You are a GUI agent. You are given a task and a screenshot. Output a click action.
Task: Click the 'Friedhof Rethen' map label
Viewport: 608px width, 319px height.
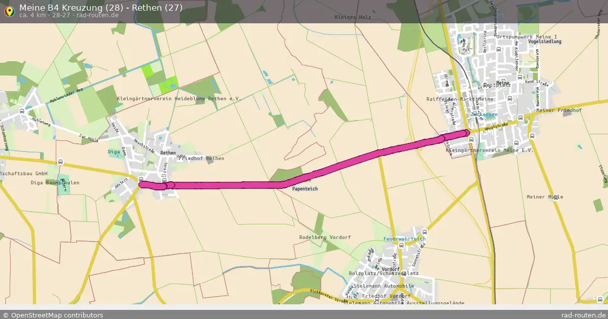coord(201,158)
